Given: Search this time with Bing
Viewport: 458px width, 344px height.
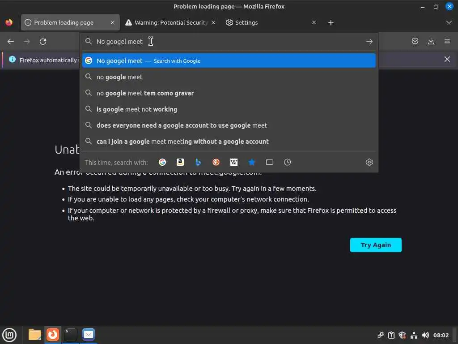Looking at the screenshot, I should [x=198, y=162].
